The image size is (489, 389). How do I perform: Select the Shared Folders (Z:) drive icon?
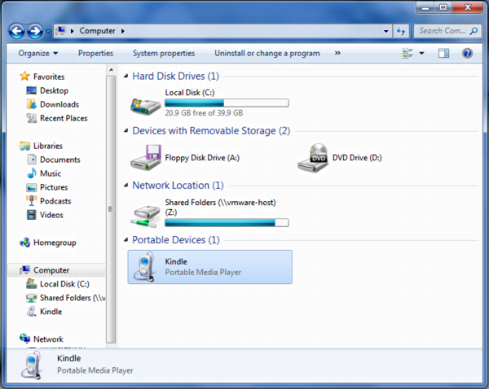pyautogui.click(x=146, y=216)
